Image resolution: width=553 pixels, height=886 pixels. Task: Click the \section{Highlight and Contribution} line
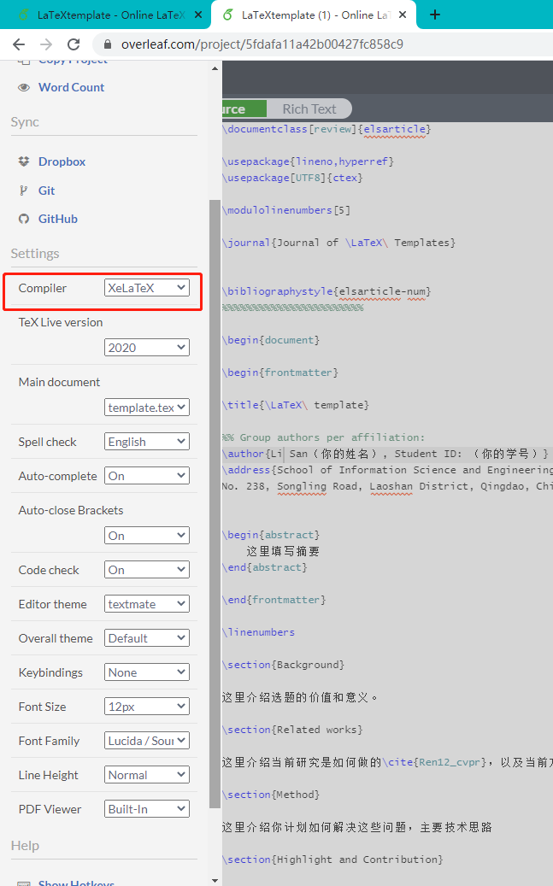coord(332,860)
